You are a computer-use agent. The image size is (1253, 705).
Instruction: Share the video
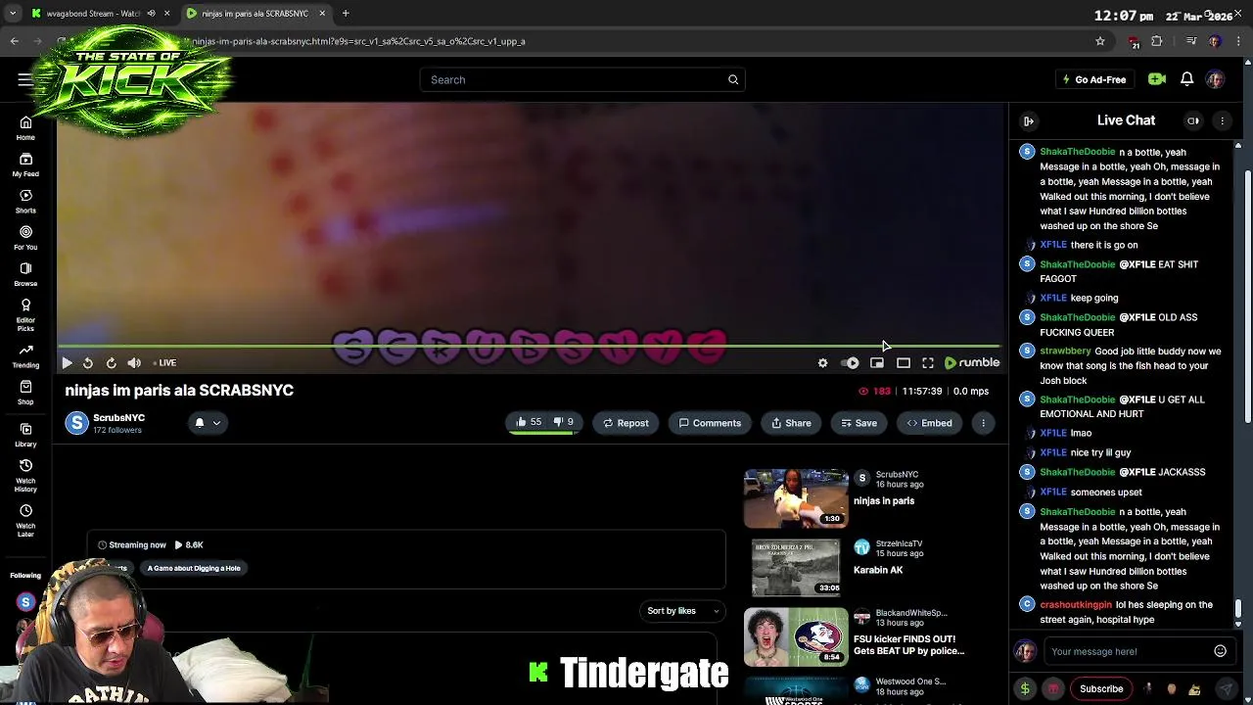(x=791, y=423)
